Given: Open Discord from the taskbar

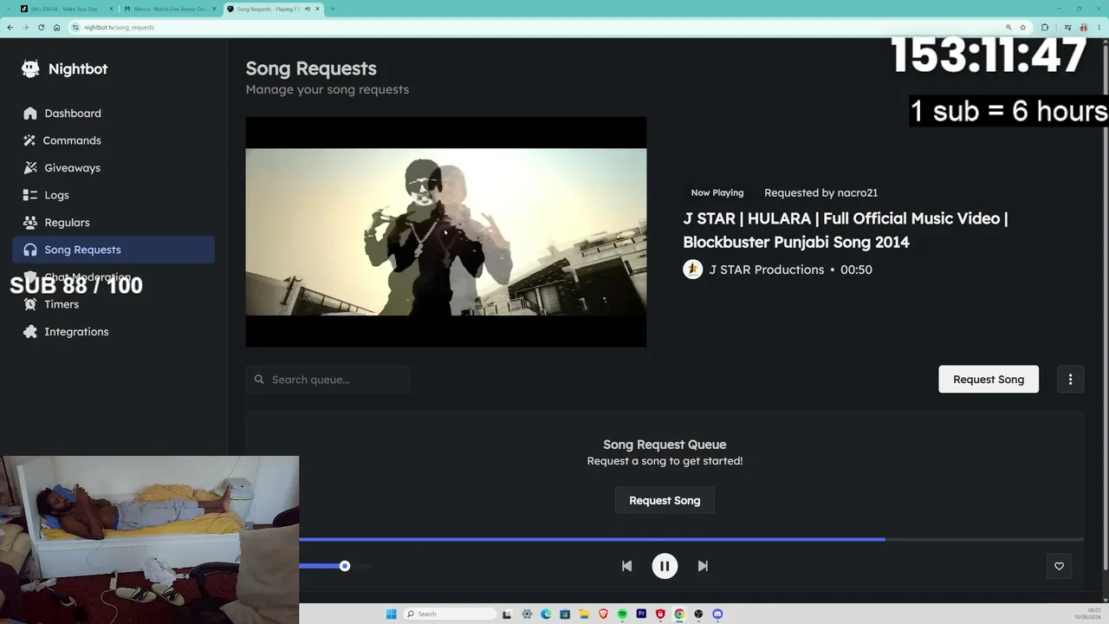Looking at the screenshot, I should pos(717,614).
